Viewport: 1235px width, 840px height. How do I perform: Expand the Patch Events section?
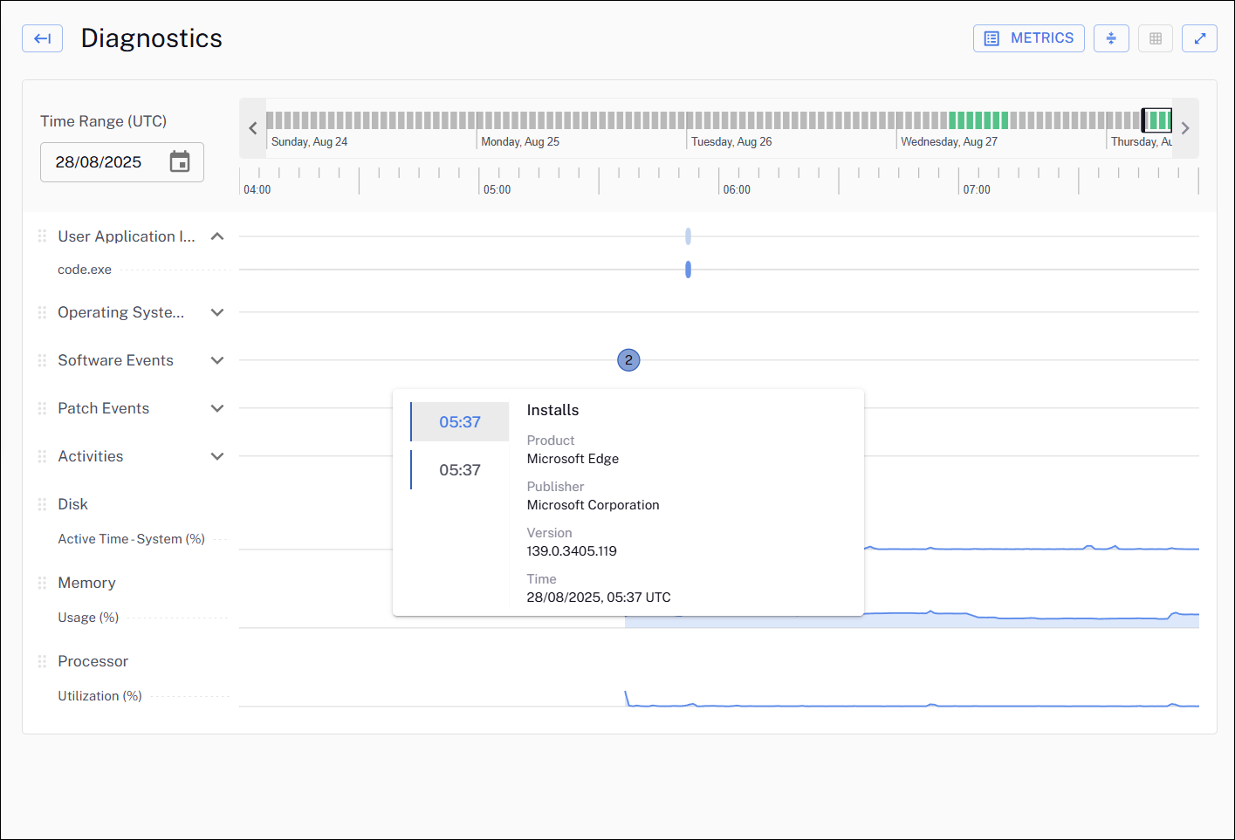tap(217, 408)
